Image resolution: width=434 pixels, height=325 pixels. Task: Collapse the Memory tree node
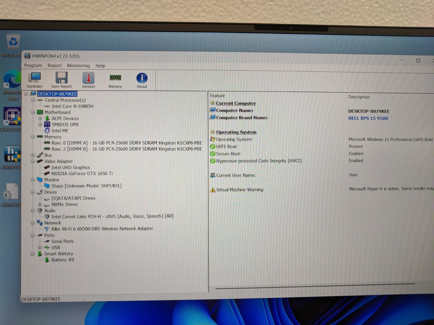(33, 137)
